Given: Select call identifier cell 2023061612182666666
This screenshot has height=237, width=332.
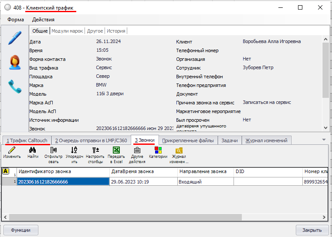Looking at the screenshot, I should click(x=63, y=182).
